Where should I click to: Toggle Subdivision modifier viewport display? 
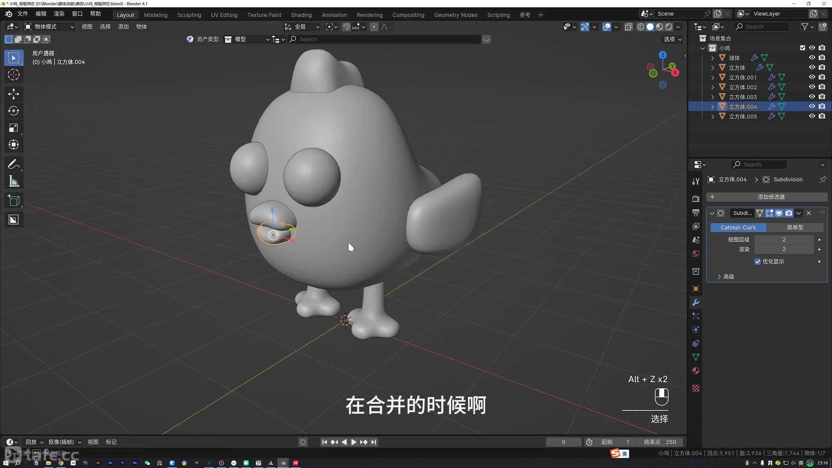click(x=779, y=213)
